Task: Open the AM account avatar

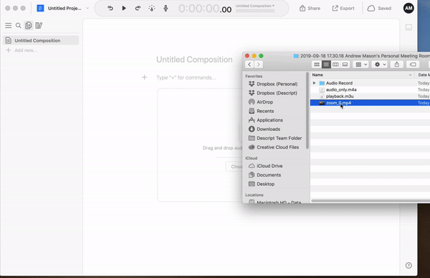Action: pyautogui.click(x=408, y=8)
